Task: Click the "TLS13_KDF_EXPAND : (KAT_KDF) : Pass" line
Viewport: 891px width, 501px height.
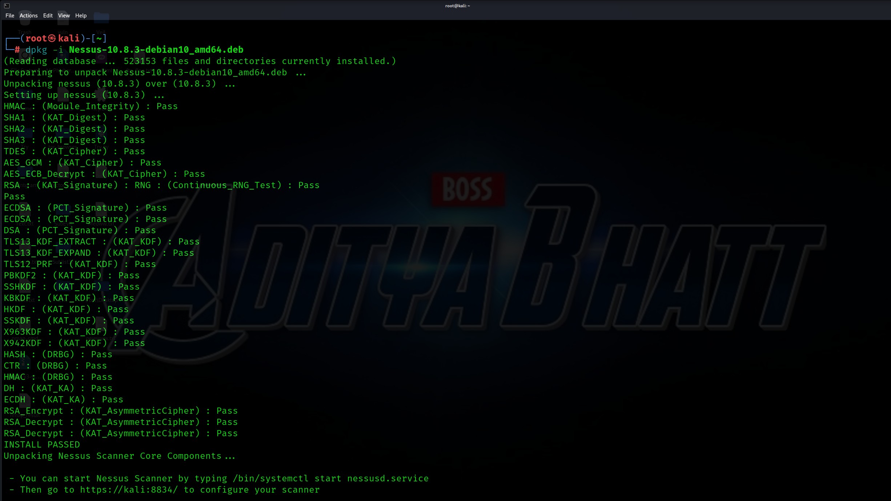Action: click(99, 253)
